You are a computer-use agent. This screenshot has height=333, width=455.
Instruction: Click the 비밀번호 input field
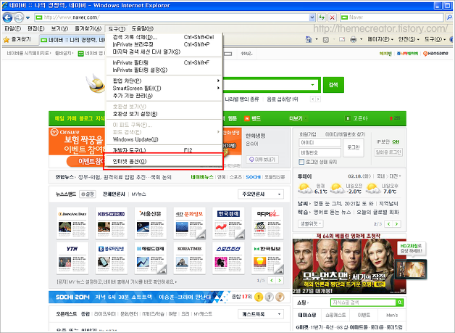[320, 152]
